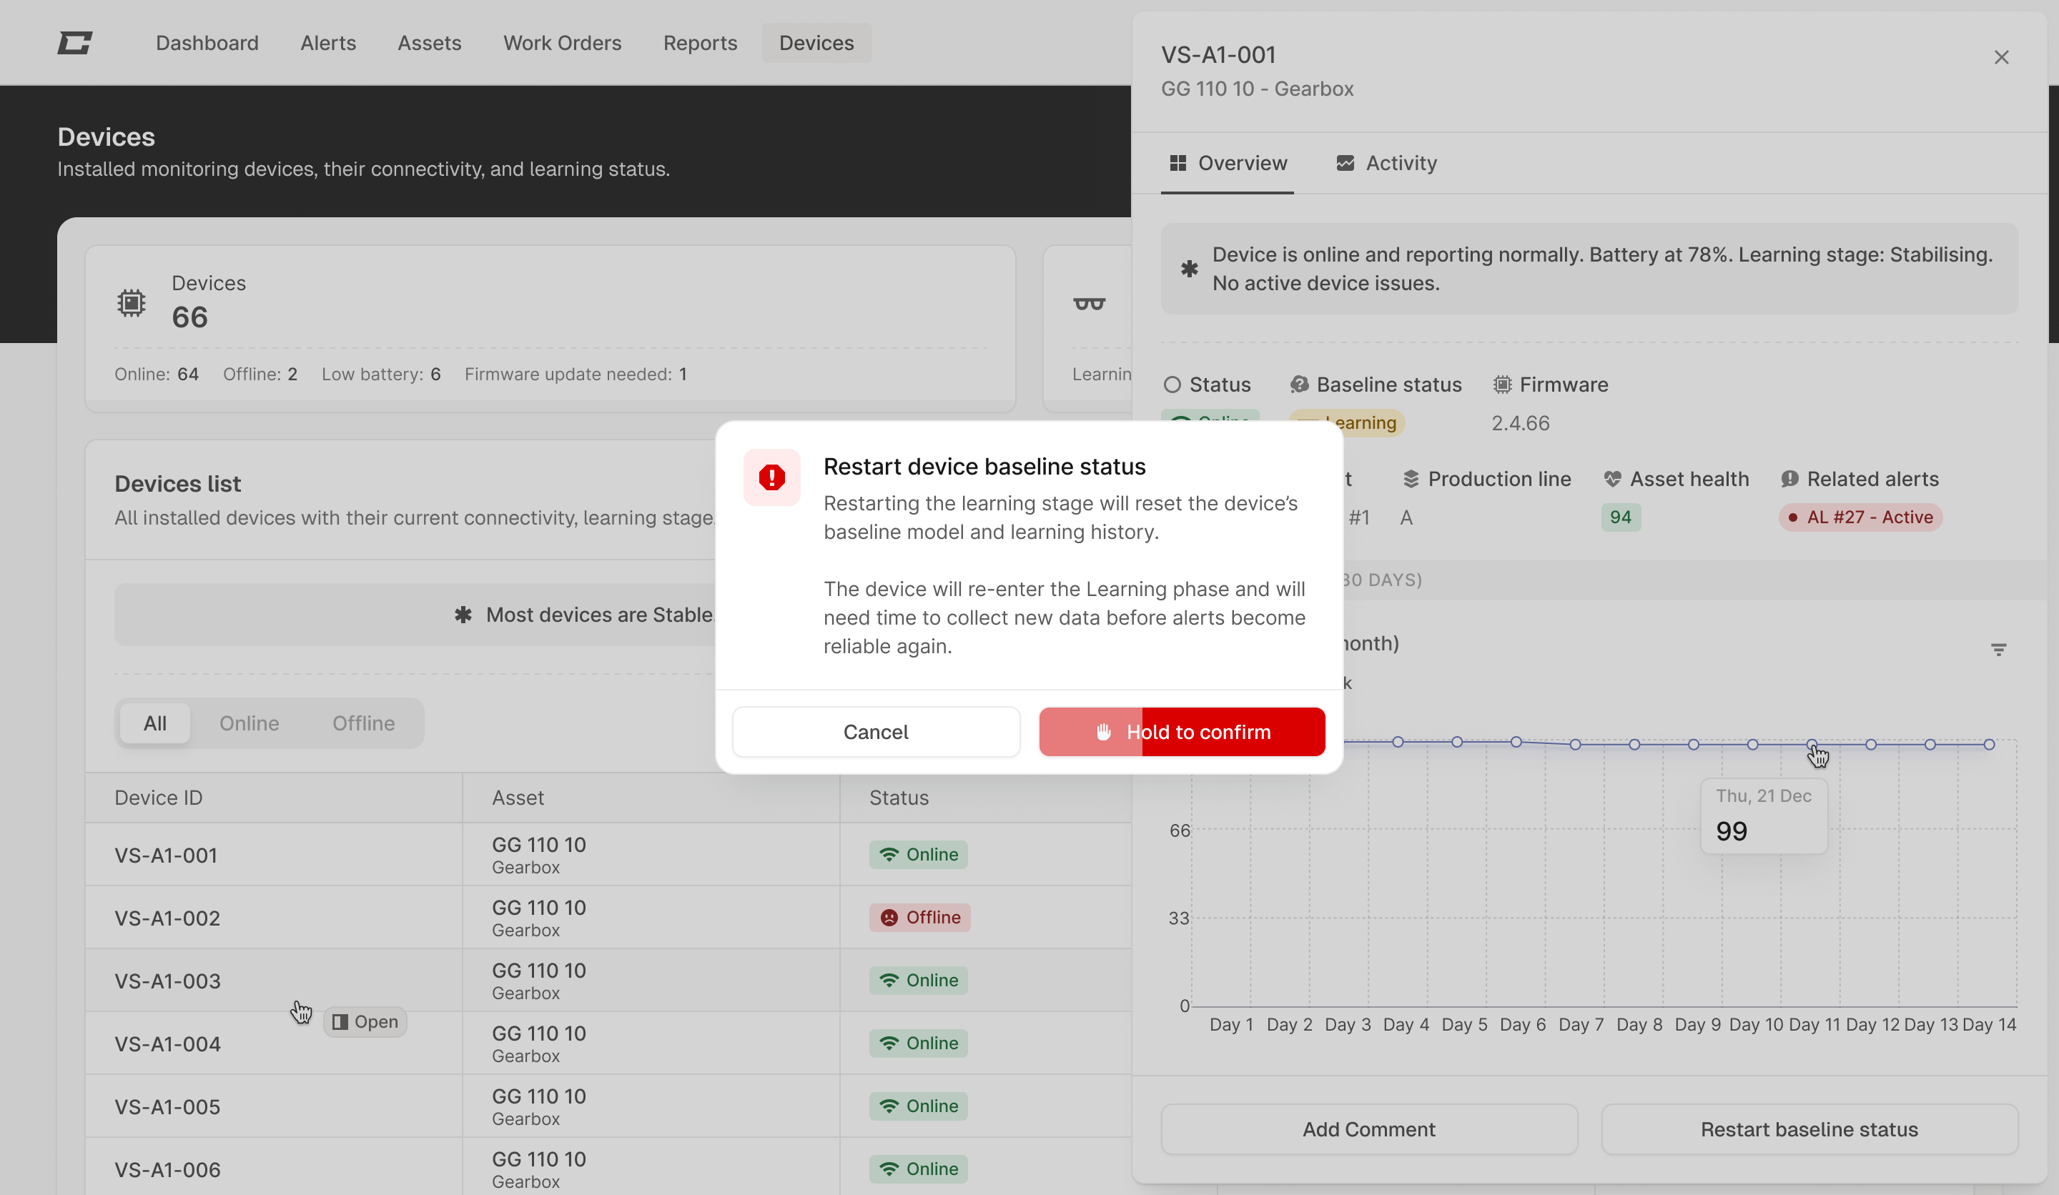Image resolution: width=2059 pixels, height=1195 pixels.
Task: Switch the list filter to Online
Action: tap(250, 723)
